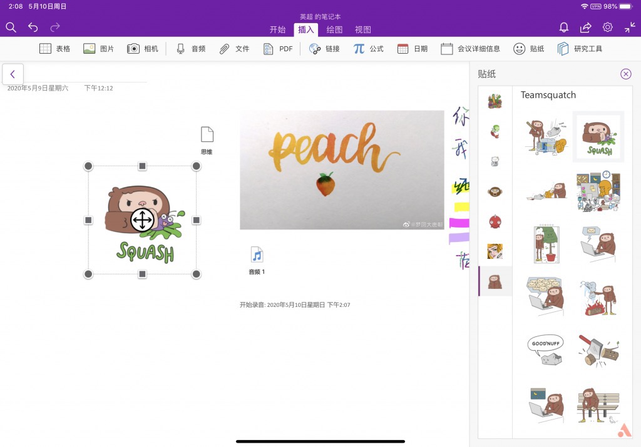
Task: Open the 音频 1 audio file
Action: tap(257, 261)
